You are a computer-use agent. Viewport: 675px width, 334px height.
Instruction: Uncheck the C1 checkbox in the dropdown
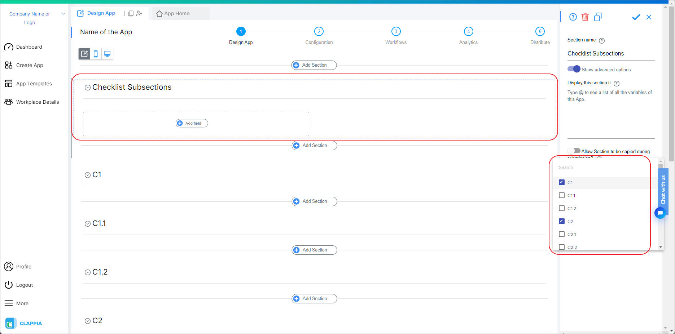pos(561,182)
